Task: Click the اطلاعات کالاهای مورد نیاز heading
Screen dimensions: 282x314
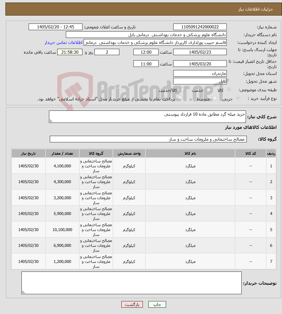Action: click(x=251, y=127)
